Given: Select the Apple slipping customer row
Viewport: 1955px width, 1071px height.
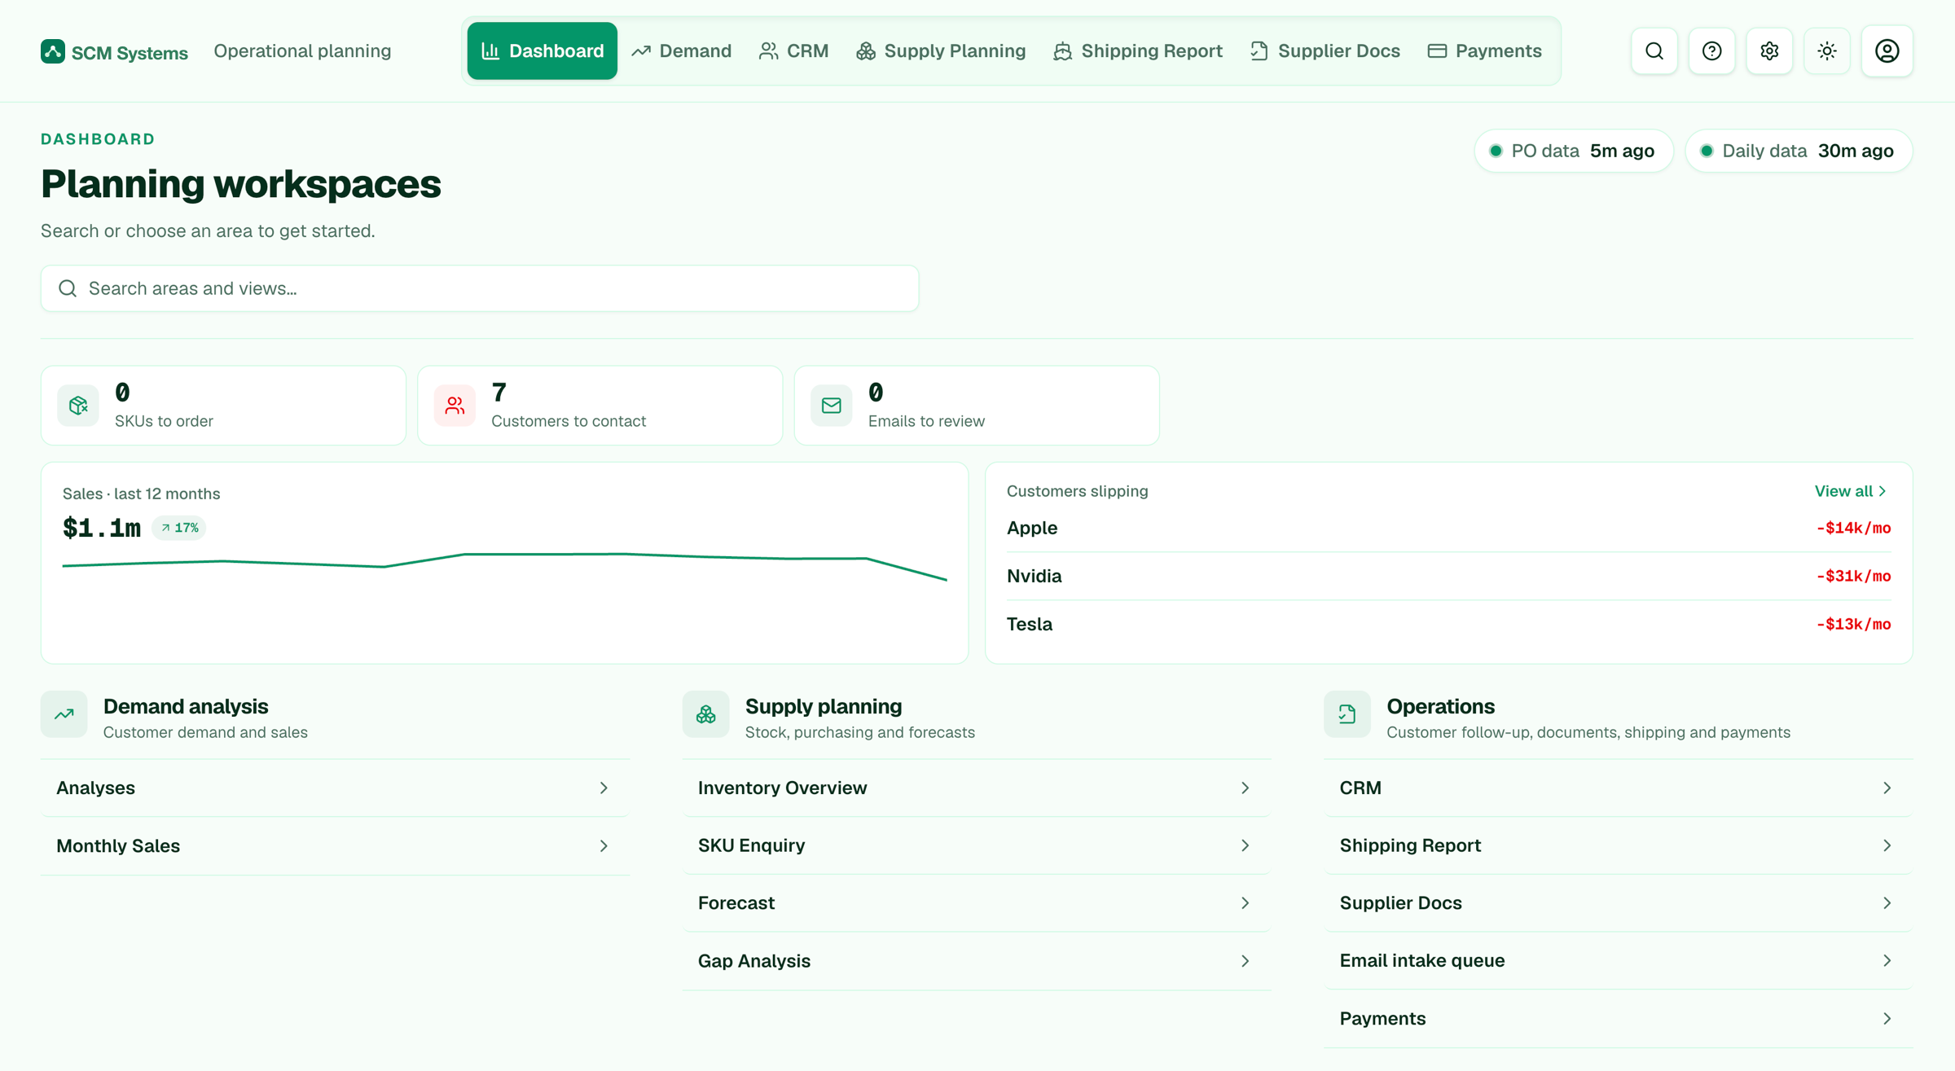Looking at the screenshot, I should point(1448,528).
